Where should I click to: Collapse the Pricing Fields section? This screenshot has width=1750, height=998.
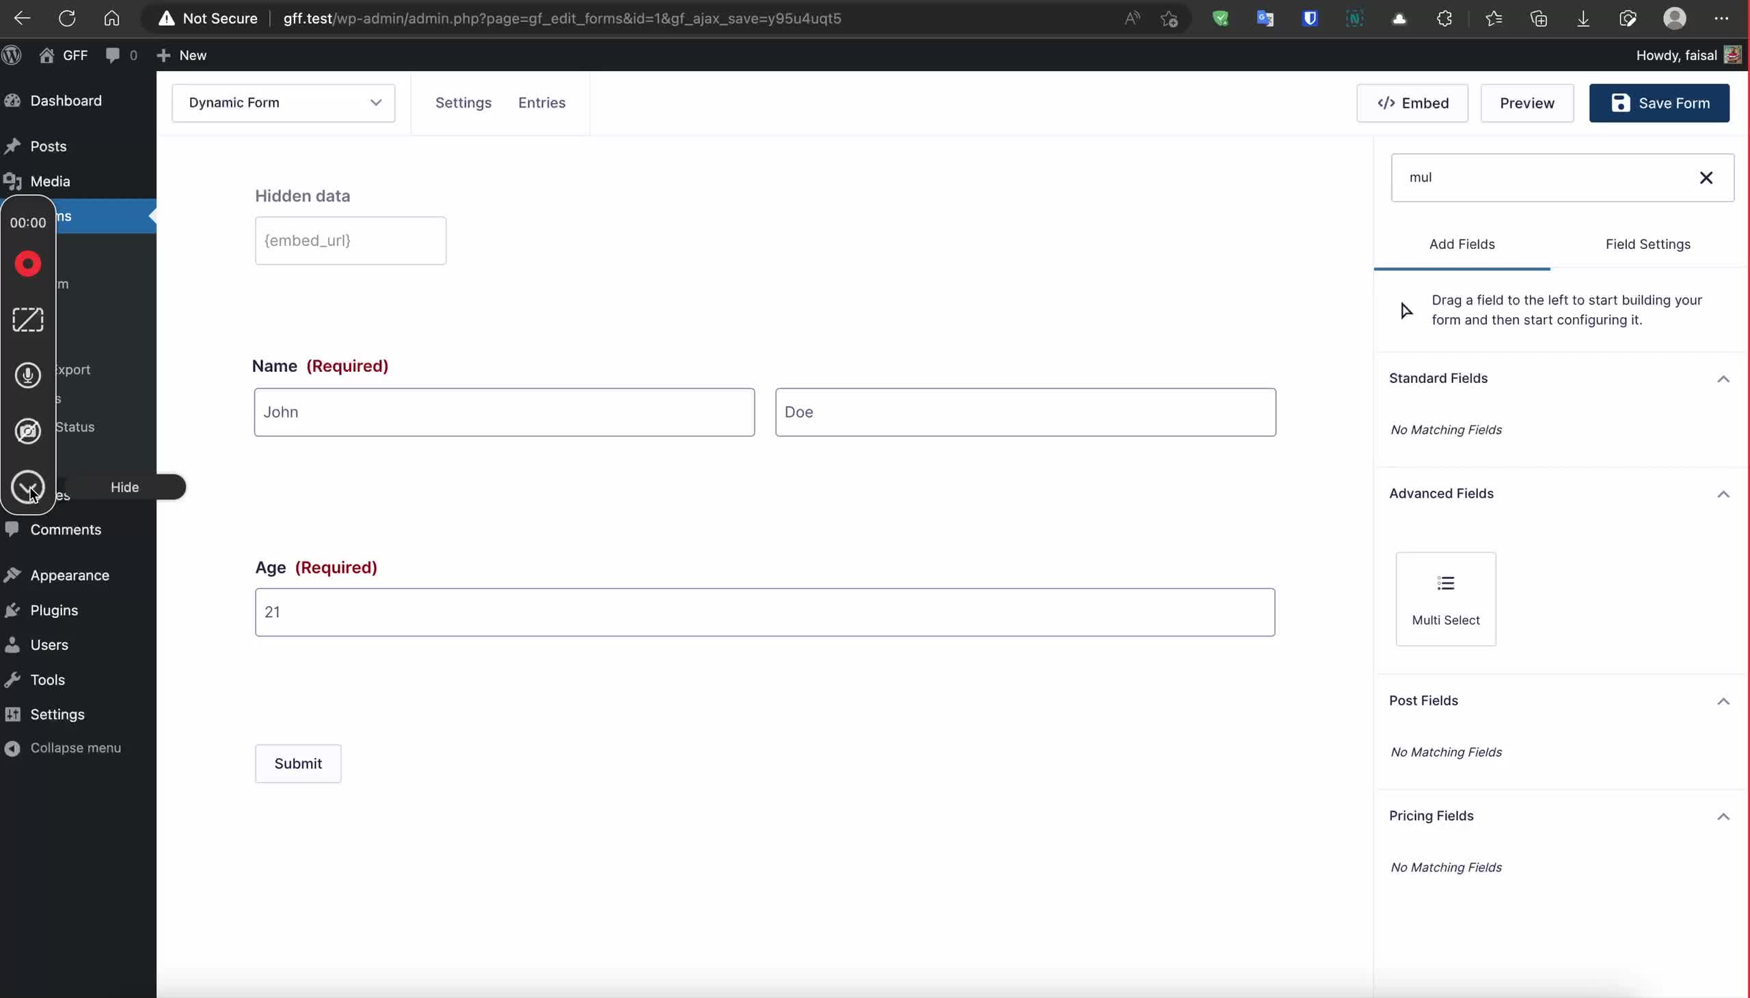pyautogui.click(x=1722, y=816)
